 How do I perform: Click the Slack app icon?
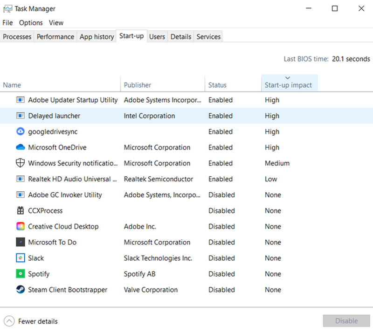click(x=21, y=258)
